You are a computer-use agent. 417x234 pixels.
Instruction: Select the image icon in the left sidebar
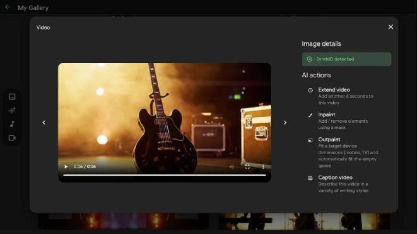point(12,96)
